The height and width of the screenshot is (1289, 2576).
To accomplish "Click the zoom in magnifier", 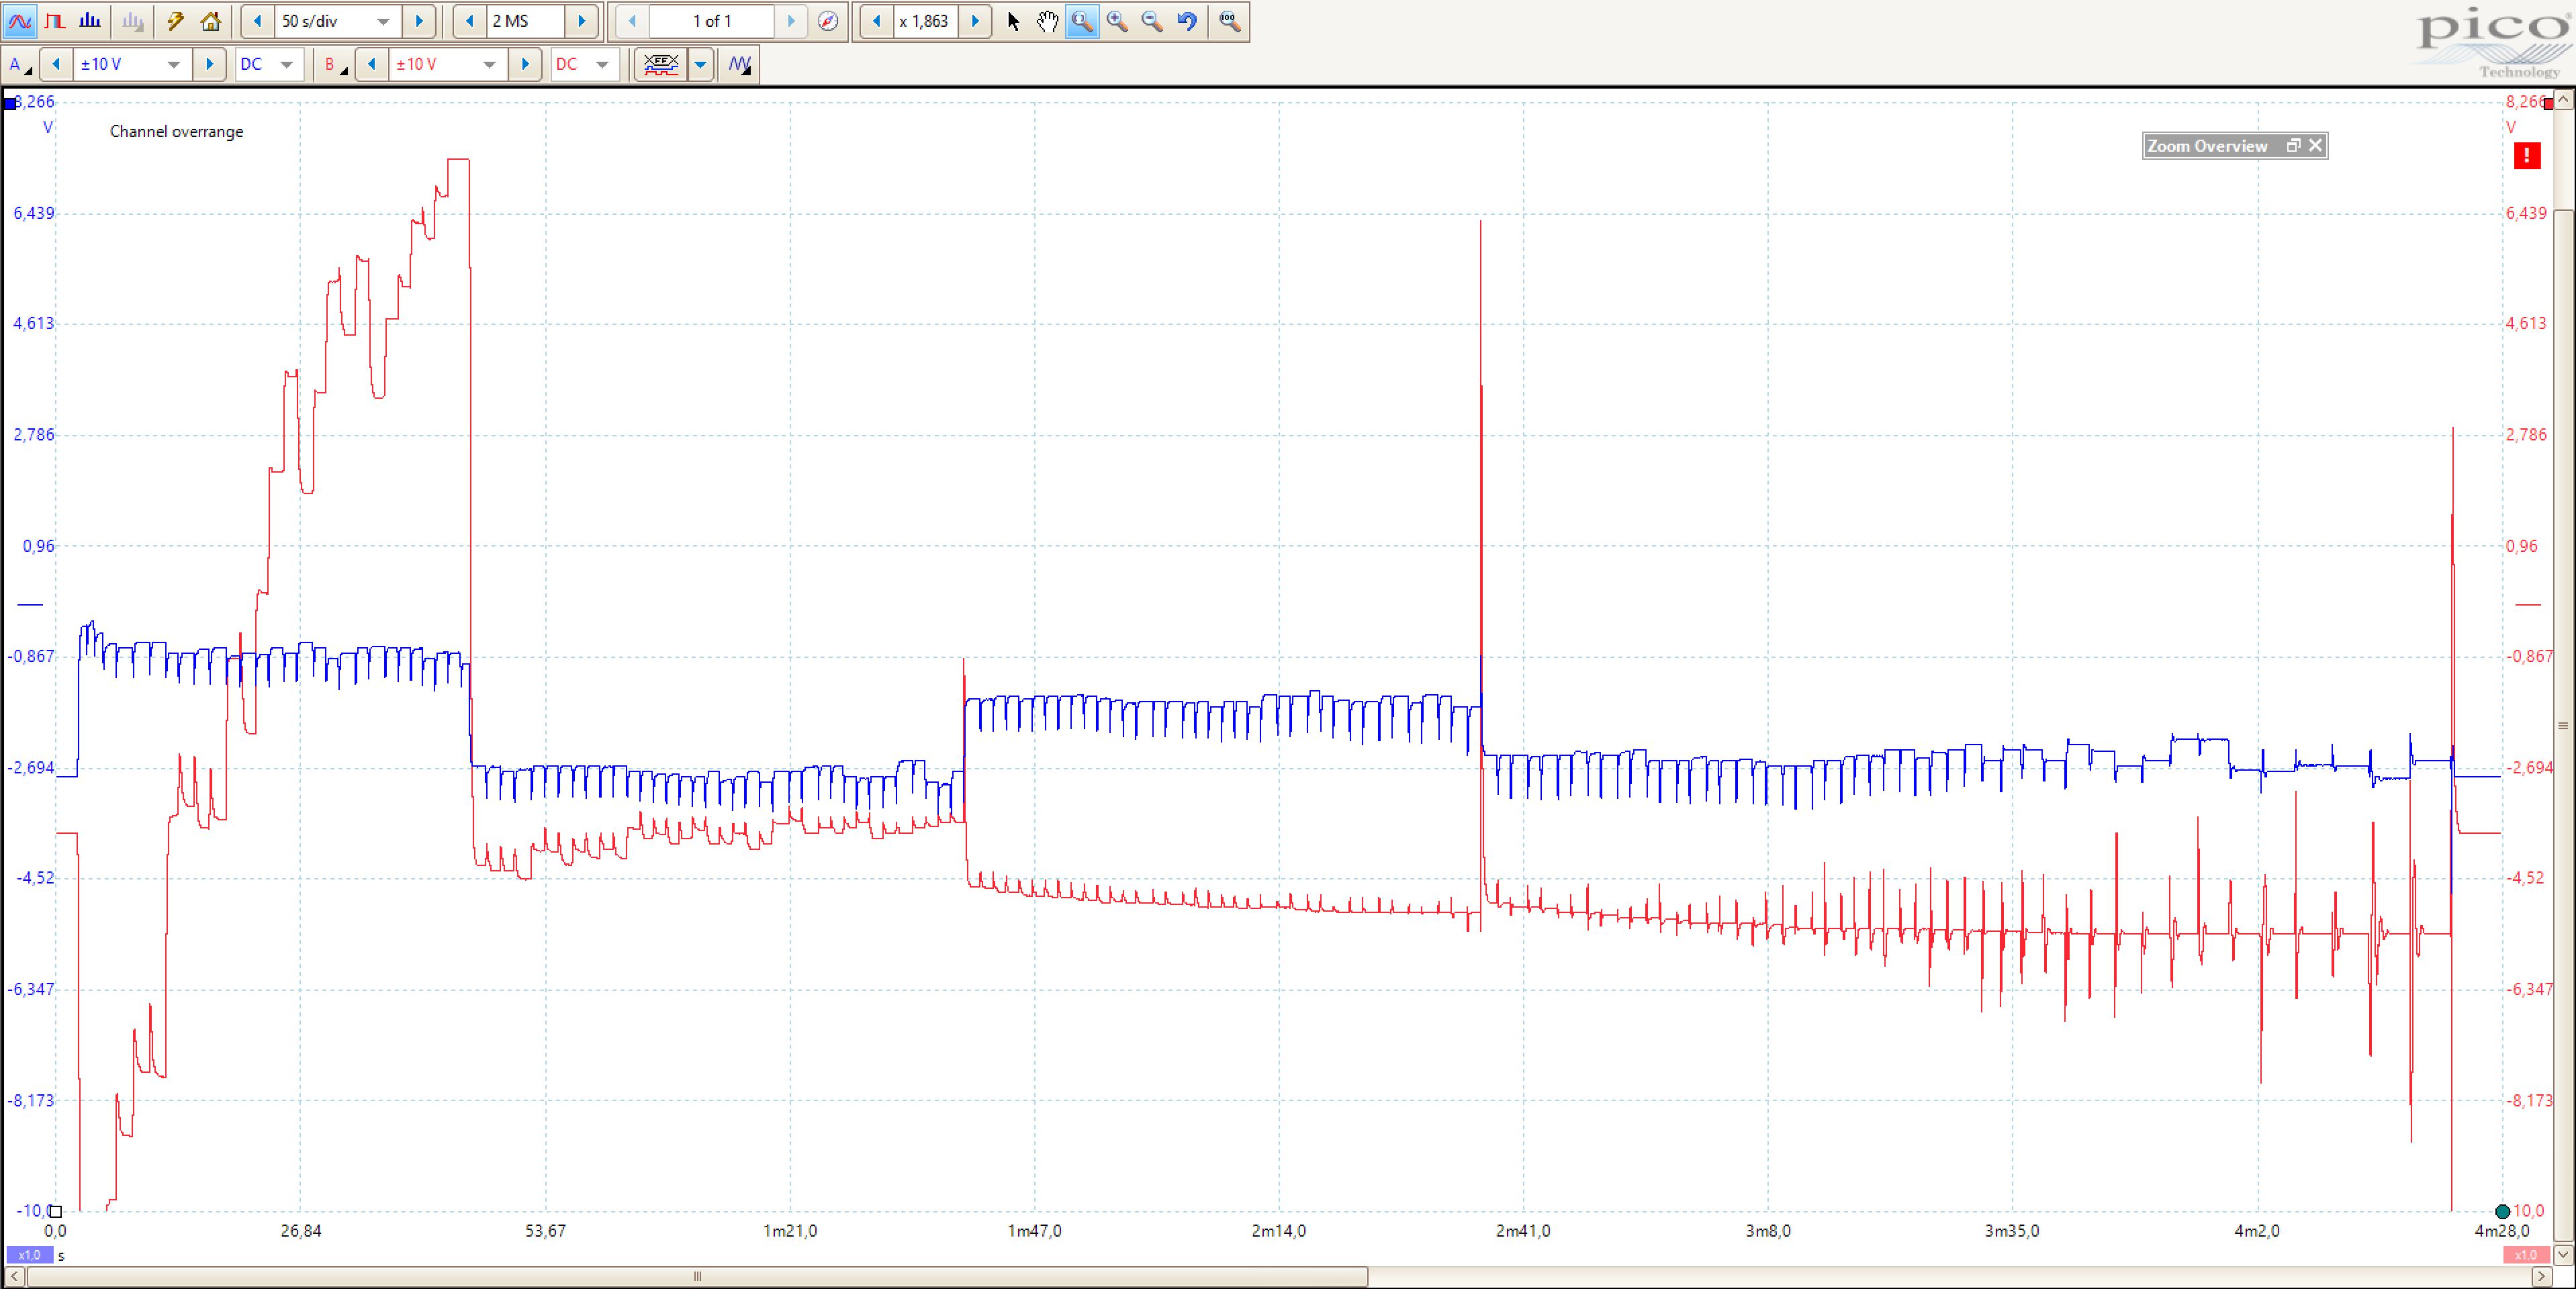I will tap(1117, 21).
